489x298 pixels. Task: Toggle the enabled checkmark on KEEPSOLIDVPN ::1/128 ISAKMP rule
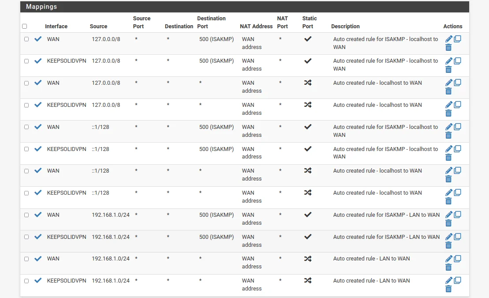pos(38,149)
